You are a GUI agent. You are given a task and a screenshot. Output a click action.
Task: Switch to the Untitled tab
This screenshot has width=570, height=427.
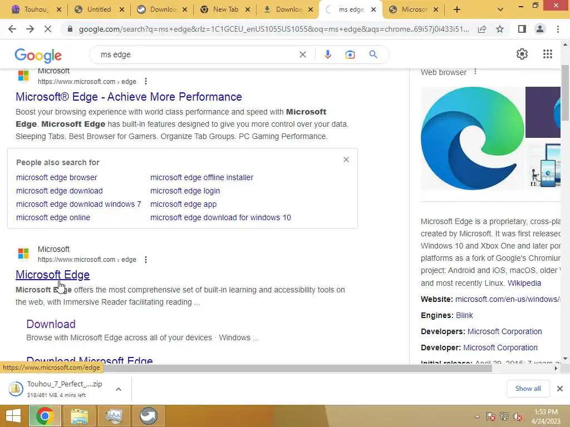[99, 9]
